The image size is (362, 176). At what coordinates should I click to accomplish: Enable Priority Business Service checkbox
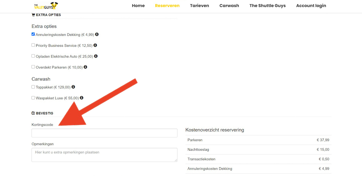click(x=33, y=45)
